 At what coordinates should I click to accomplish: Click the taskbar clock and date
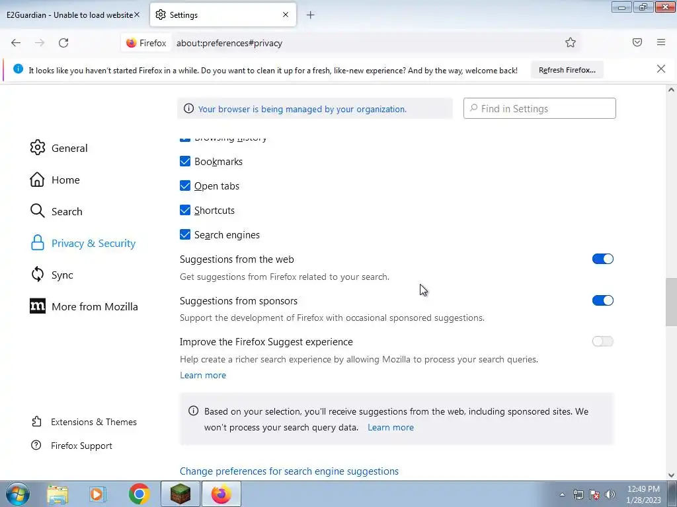[643, 494]
